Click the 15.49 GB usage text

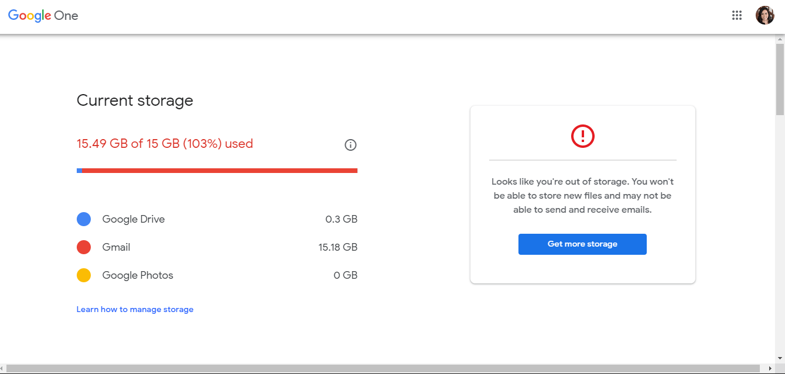(165, 143)
